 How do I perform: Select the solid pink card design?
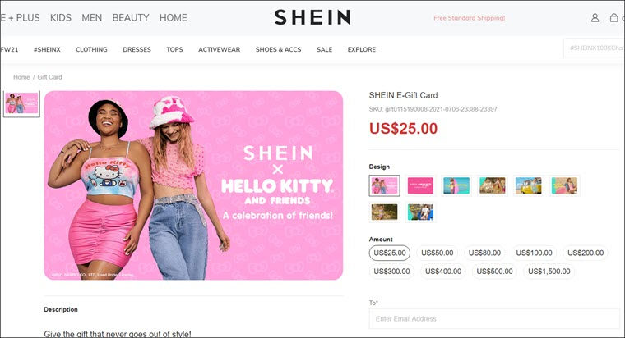(420, 185)
